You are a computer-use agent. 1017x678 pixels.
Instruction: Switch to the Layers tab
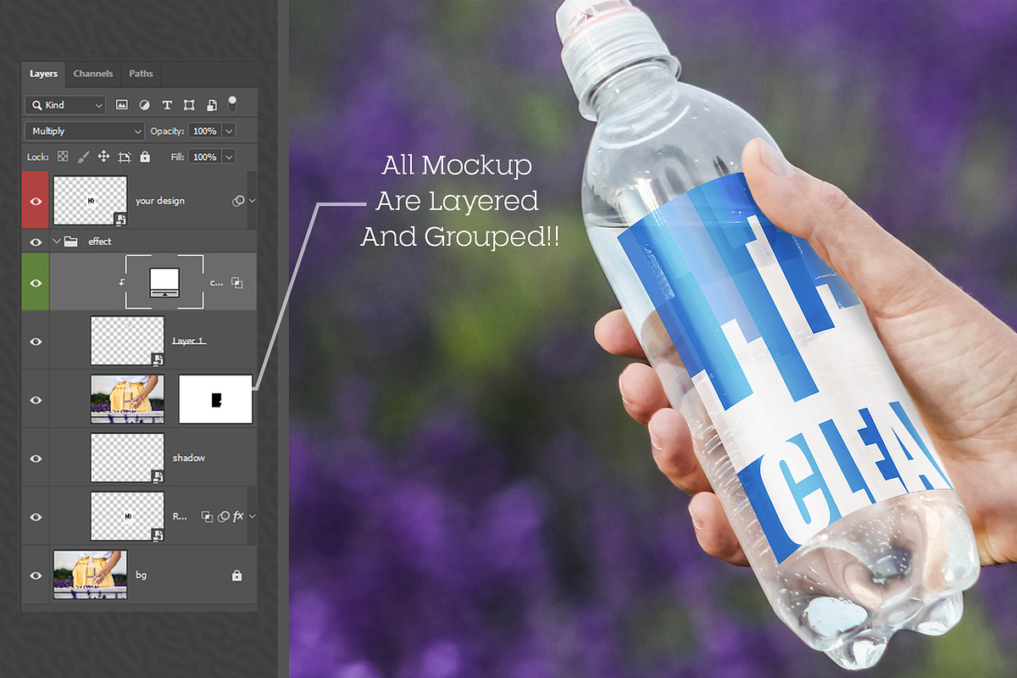point(43,74)
